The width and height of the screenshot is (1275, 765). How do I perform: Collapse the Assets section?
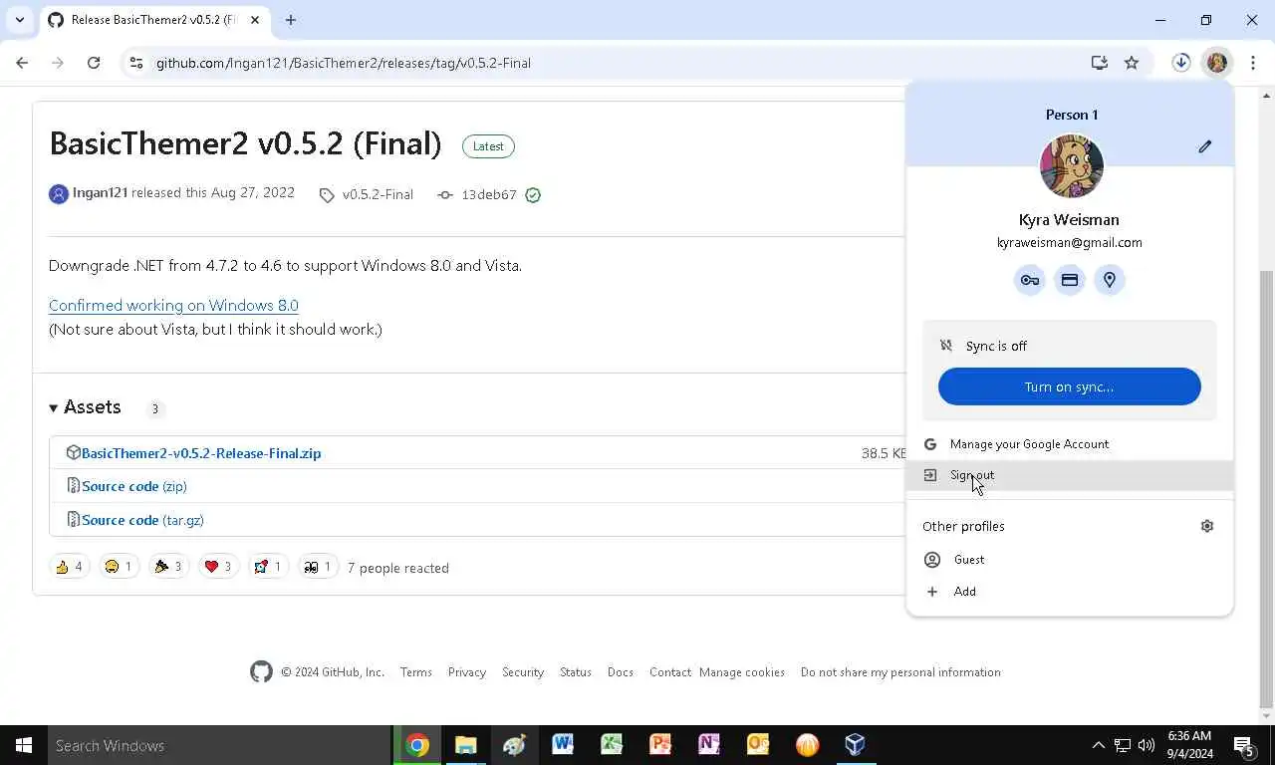pos(85,407)
